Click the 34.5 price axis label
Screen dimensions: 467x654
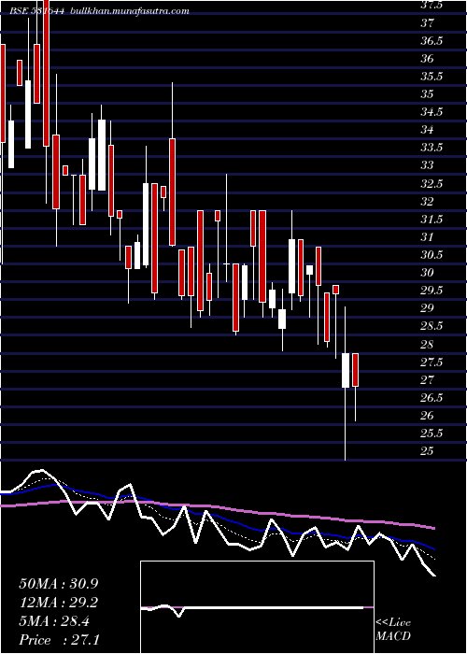432,112
